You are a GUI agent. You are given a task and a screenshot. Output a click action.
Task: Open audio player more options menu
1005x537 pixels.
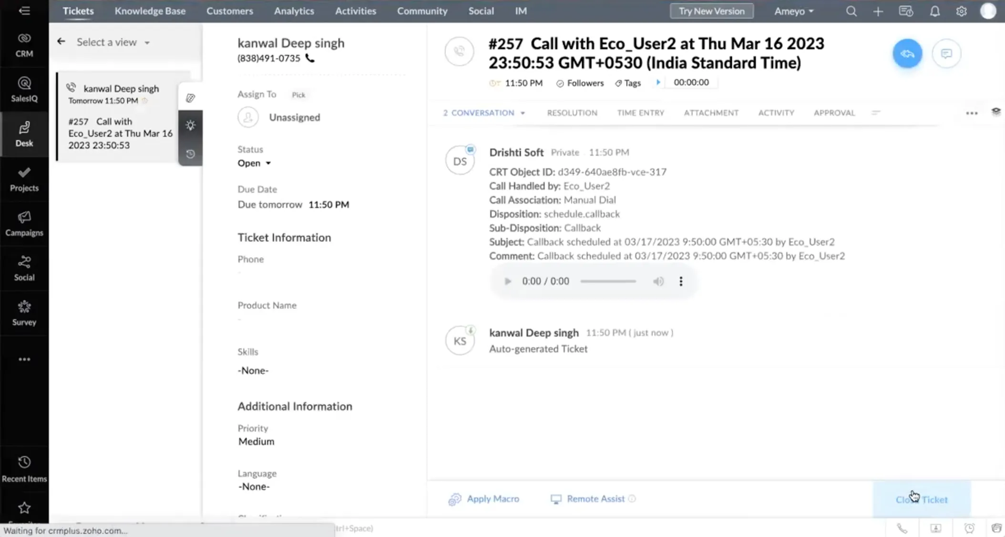(681, 281)
